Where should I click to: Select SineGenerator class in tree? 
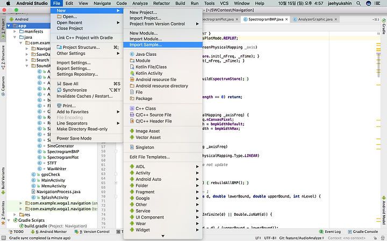[60, 146]
